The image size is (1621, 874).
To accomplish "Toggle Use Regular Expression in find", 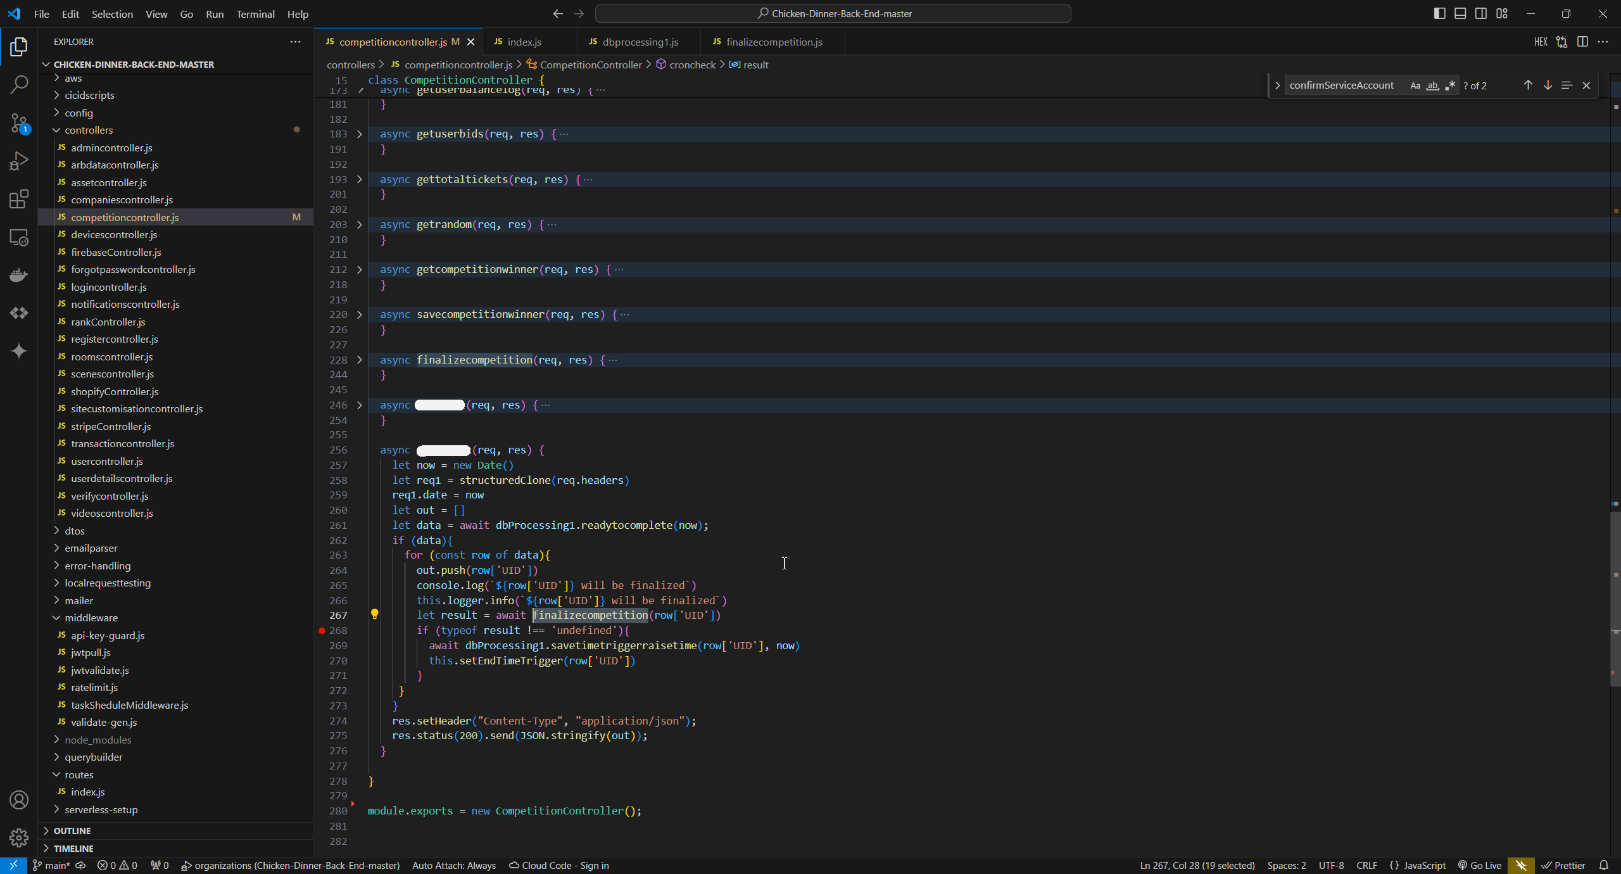I will point(1450,85).
